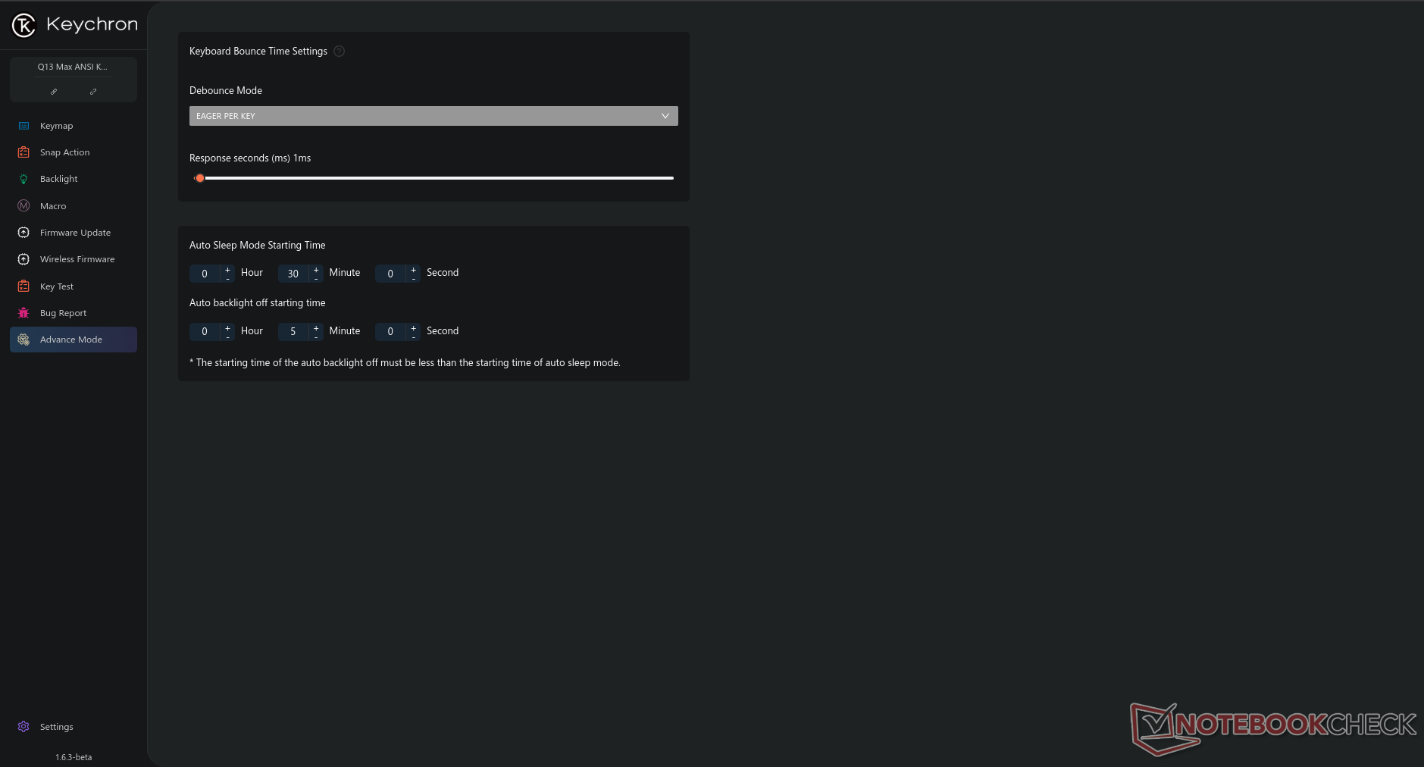Click the Keymap keyboard icon

pyautogui.click(x=23, y=126)
